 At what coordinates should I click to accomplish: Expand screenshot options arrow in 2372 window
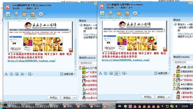point(119,73)
